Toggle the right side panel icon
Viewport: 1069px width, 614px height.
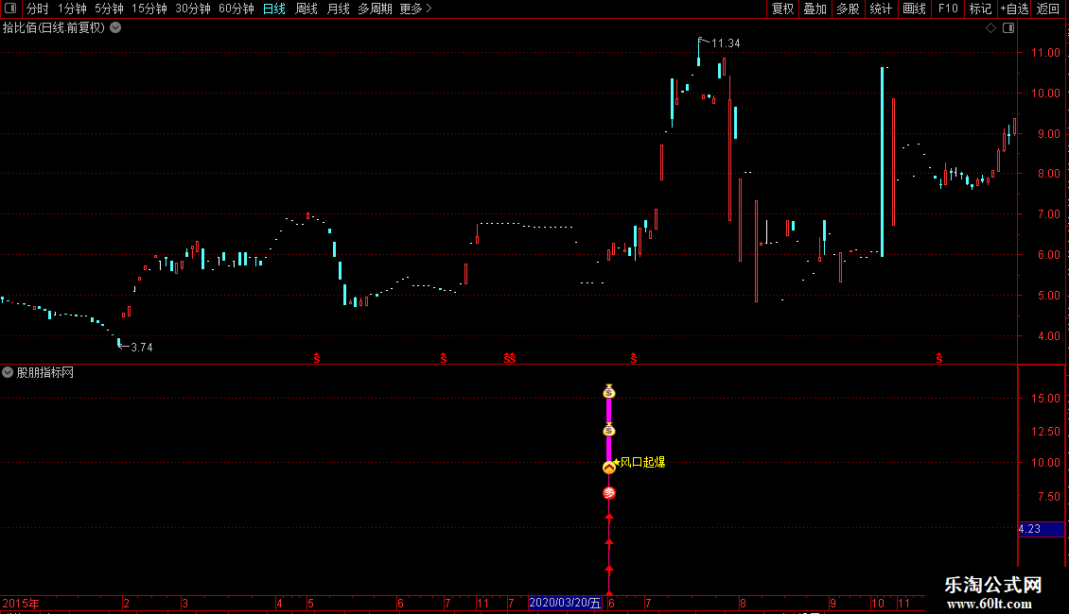coord(1008,28)
